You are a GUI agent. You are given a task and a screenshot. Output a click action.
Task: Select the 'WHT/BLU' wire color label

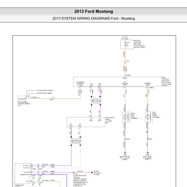click(x=45, y=165)
